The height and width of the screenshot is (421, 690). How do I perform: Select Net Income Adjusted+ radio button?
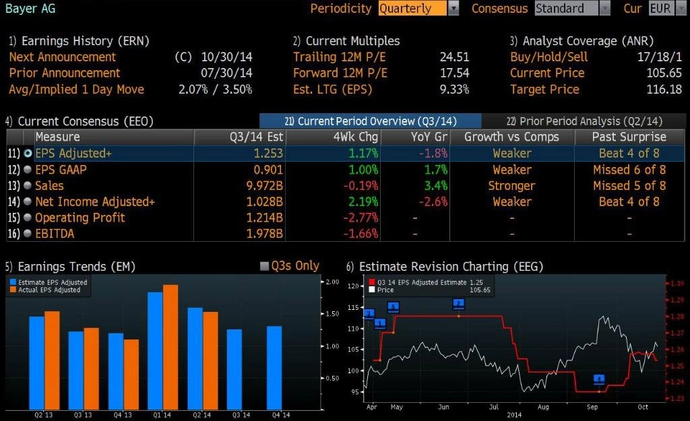(28, 201)
